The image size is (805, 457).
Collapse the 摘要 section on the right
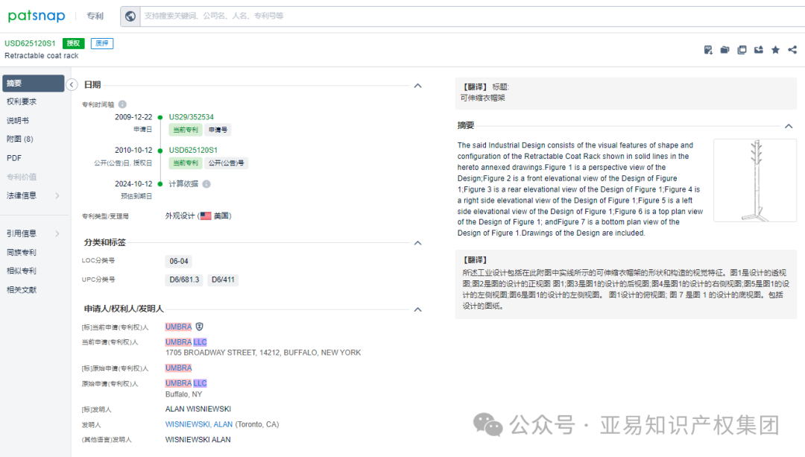click(x=789, y=126)
